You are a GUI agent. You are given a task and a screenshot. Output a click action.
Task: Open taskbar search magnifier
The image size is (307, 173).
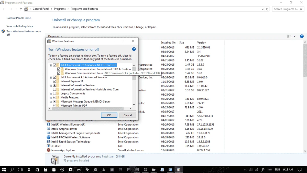click(x=12, y=170)
